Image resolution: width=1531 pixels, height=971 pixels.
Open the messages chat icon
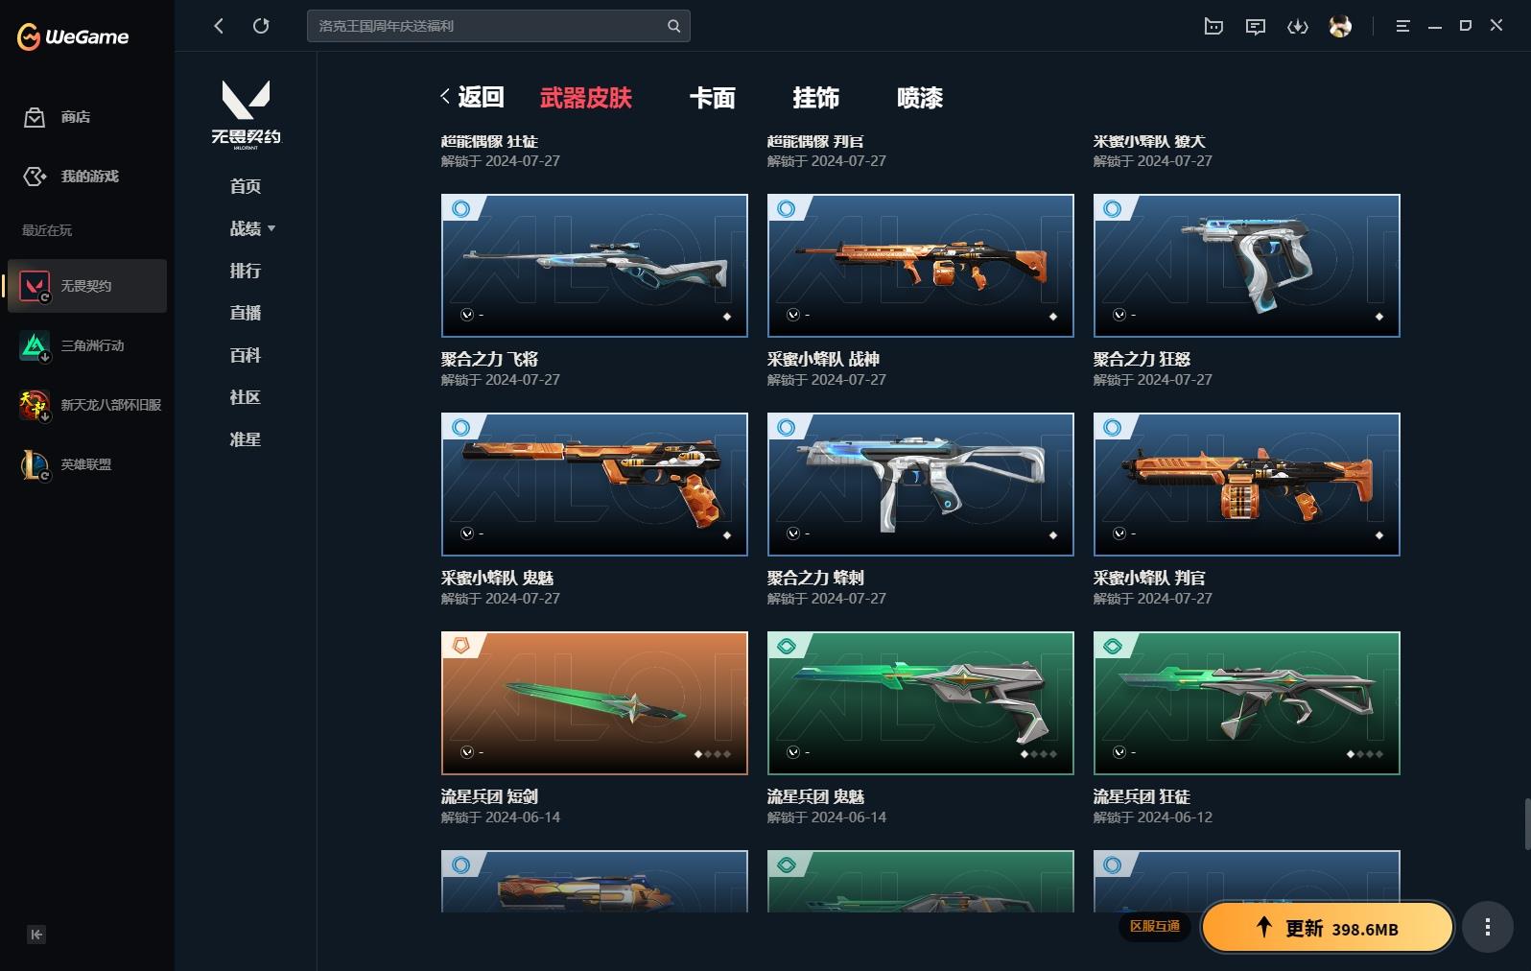point(1255,26)
